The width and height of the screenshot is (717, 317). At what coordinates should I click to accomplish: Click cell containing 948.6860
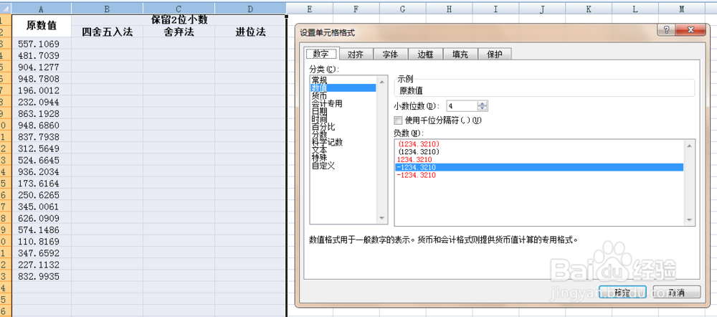[x=42, y=125]
